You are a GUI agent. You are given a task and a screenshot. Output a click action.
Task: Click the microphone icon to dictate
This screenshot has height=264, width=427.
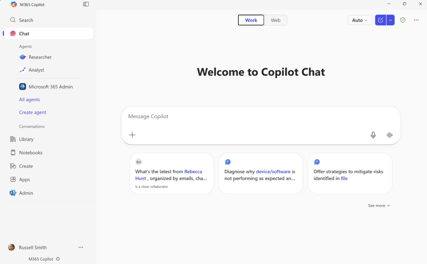tap(373, 135)
